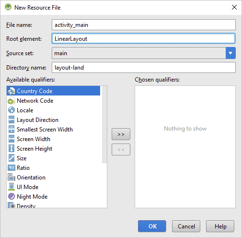The image size is (242, 238).
Task: Click the available qualifiers list scrollbar
Action: pos(104,124)
